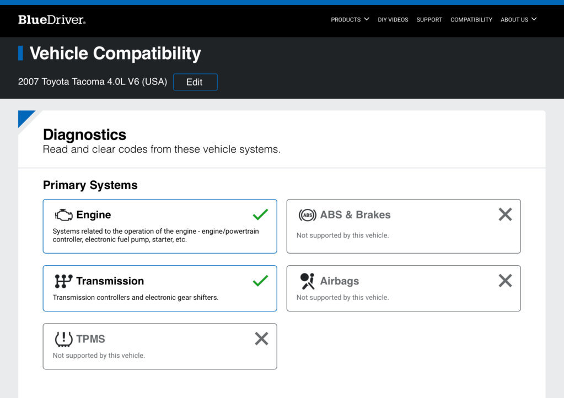The width and height of the screenshot is (564, 398).
Task: Click the airbag icon
Action: (x=308, y=281)
